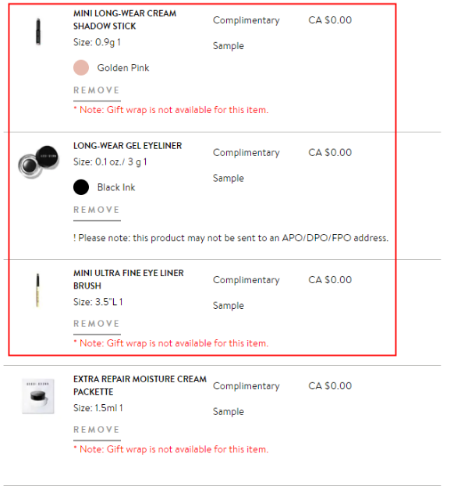Screen dimensions: 468x486
Task: Open the Mini Ultra Fine Eye Liner Brush title
Action: coord(129,279)
